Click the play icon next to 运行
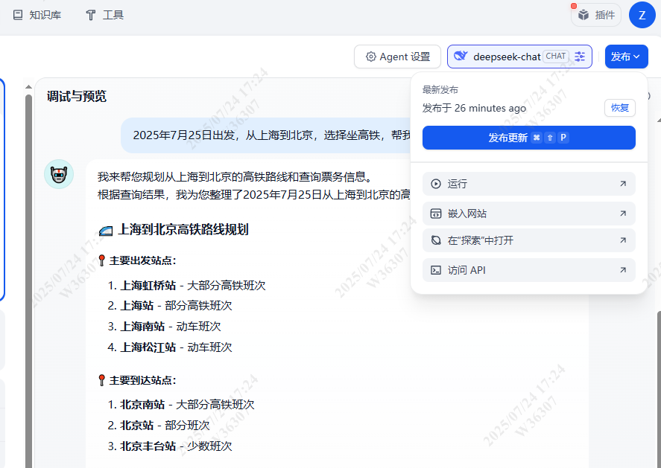The image size is (661, 468). coord(436,184)
